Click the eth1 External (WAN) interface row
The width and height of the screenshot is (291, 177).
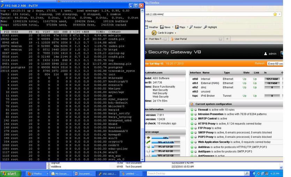[236, 83]
